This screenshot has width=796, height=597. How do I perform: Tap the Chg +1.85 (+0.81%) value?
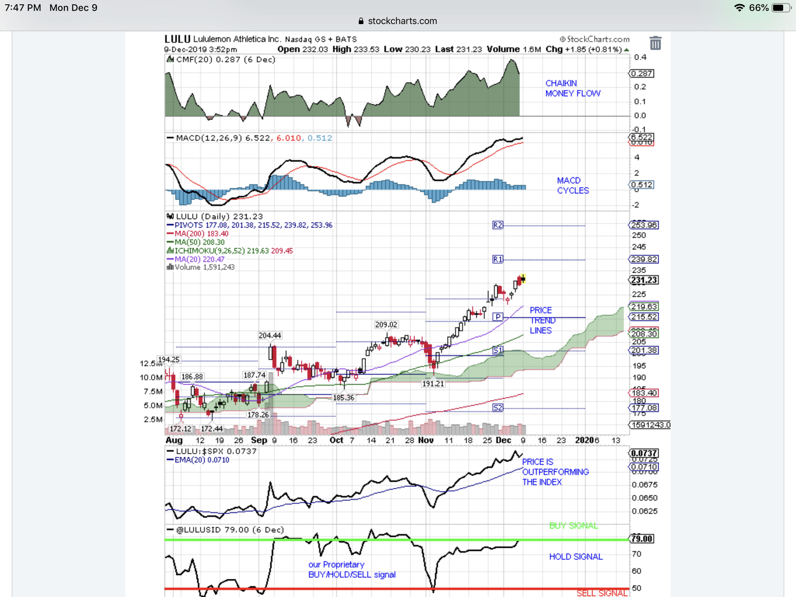(587, 49)
